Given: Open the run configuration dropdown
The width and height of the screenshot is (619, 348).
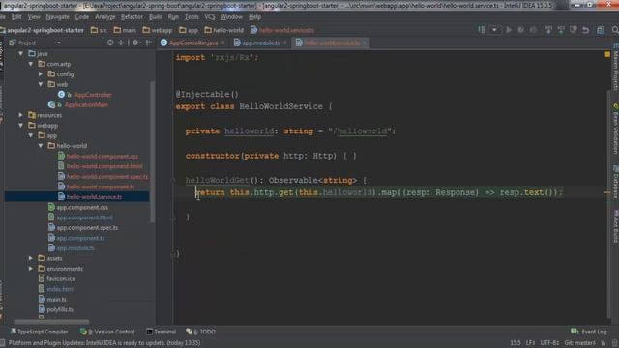Looking at the screenshot, I should point(494,30).
